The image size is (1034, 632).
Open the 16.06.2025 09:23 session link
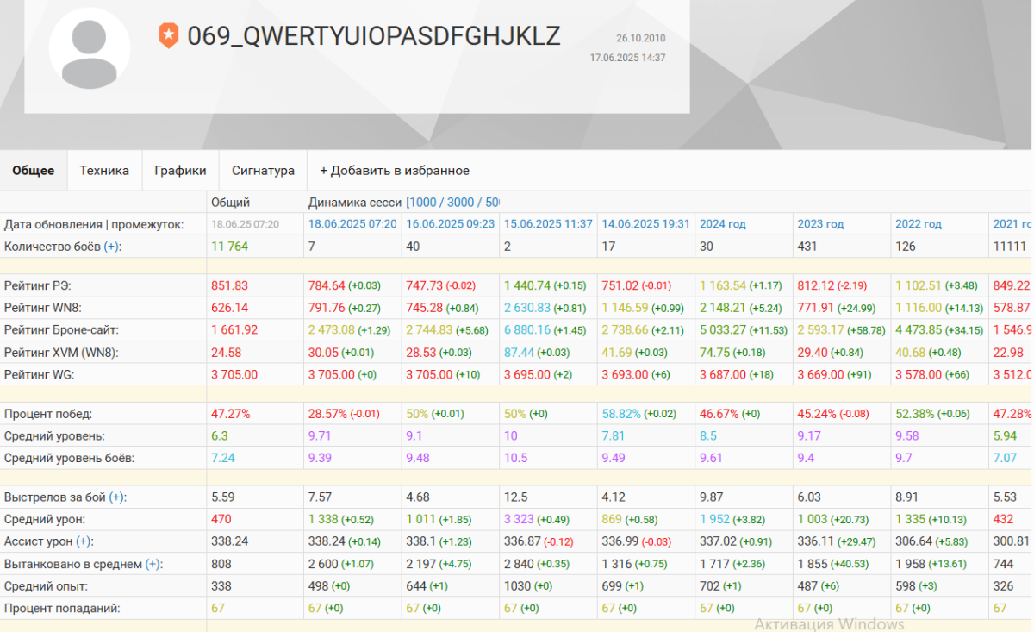point(451,224)
